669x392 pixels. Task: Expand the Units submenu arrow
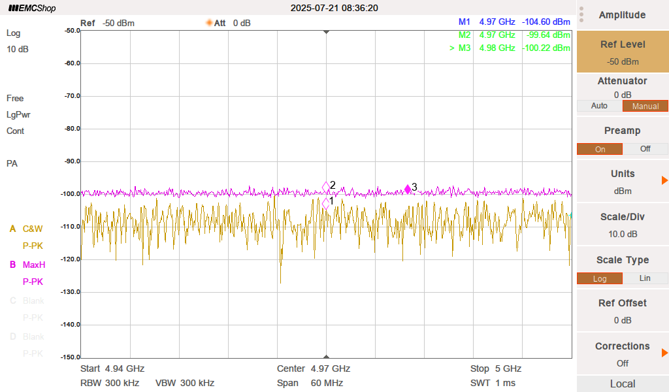click(664, 180)
